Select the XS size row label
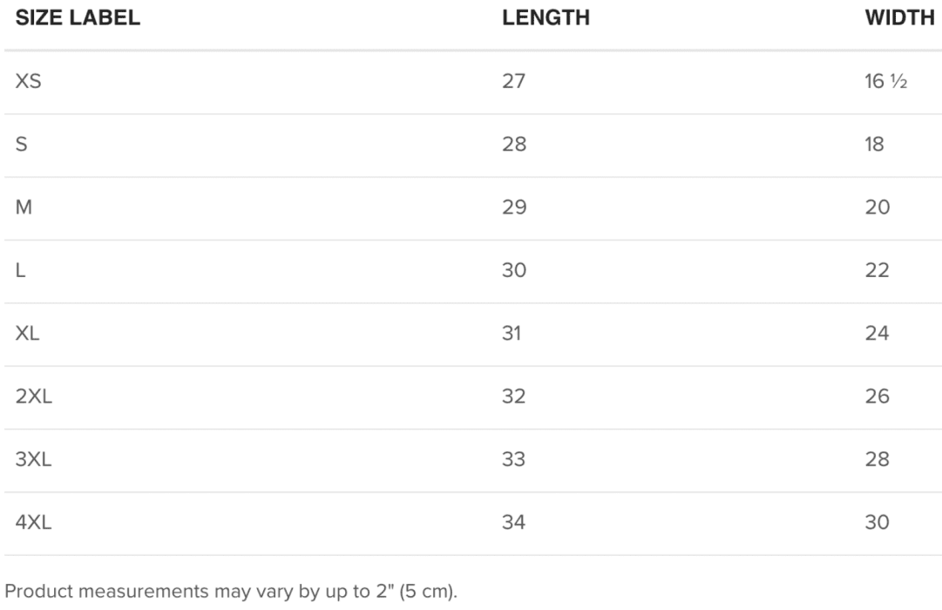This screenshot has height=610, width=942. coord(28,81)
